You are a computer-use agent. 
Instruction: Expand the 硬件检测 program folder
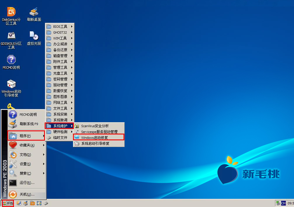(x=60, y=132)
